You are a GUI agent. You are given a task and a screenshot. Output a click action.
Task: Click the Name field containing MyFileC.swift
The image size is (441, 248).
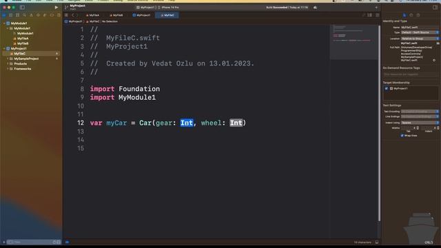pyautogui.click(x=420, y=28)
